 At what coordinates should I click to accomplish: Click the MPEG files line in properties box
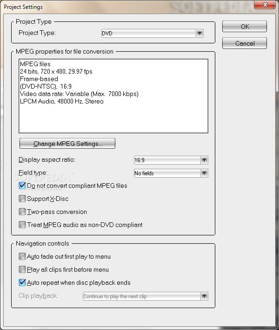(x=35, y=64)
